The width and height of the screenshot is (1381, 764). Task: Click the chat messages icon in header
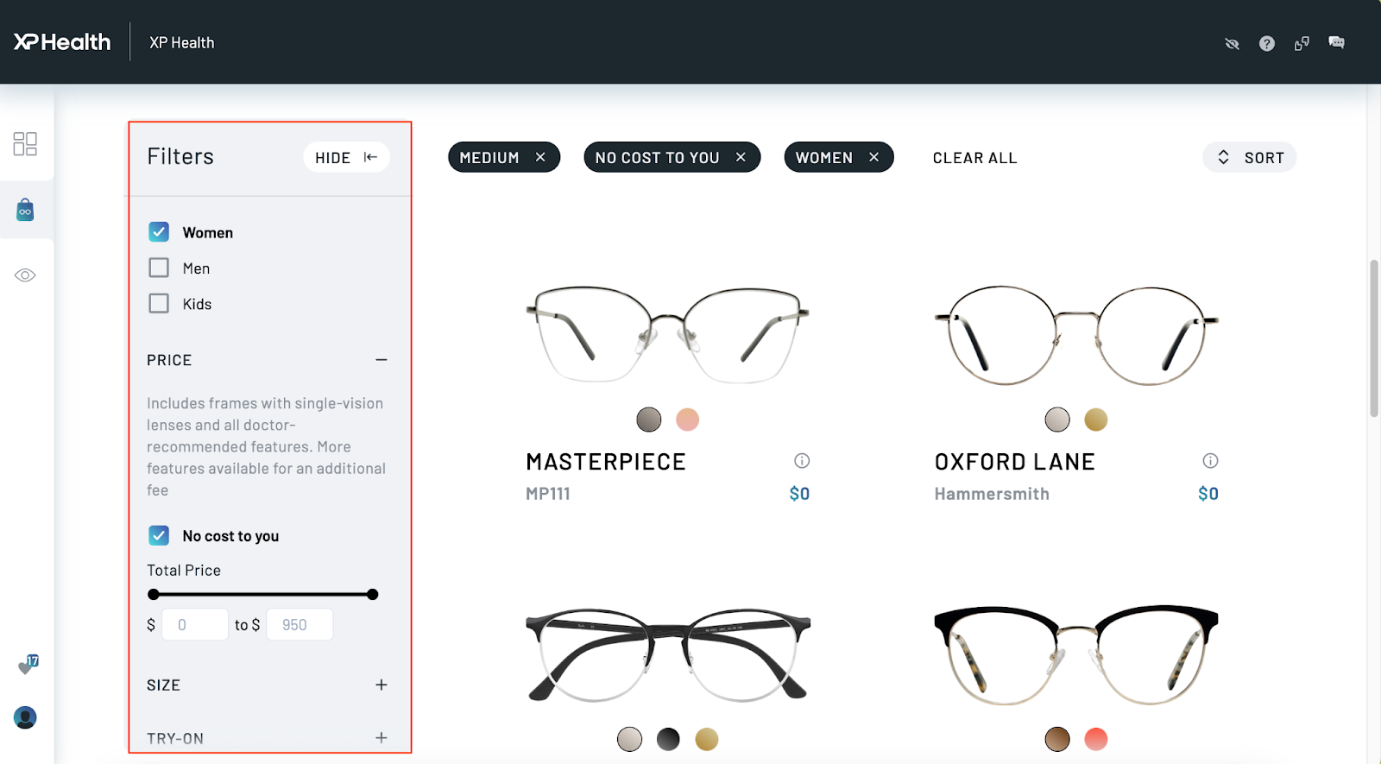[1336, 42]
